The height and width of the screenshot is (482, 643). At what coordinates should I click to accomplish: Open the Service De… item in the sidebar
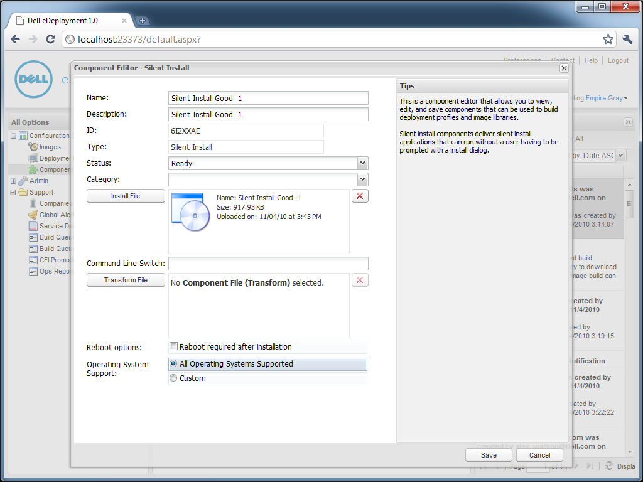coord(50,226)
